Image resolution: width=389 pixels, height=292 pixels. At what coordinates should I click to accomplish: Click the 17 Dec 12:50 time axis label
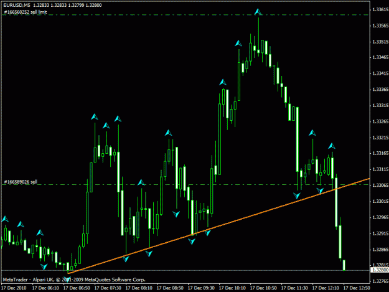[x=357, y=288]
